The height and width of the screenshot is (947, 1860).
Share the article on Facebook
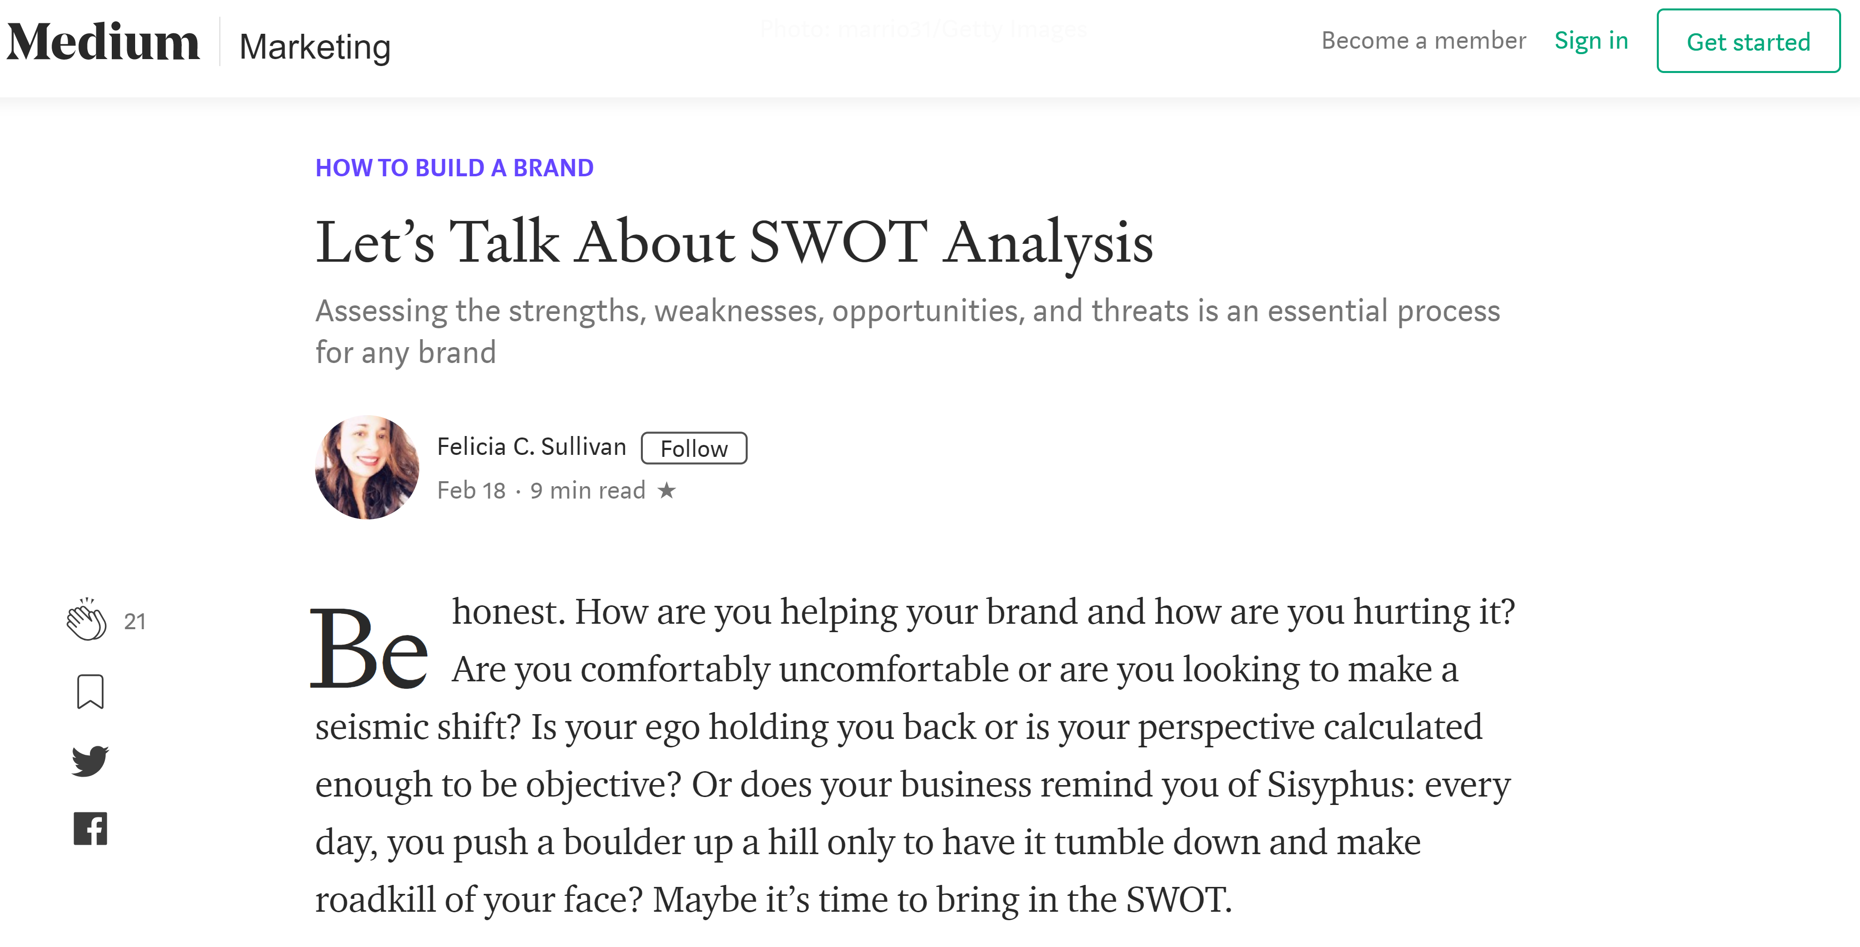pos(89,829)
